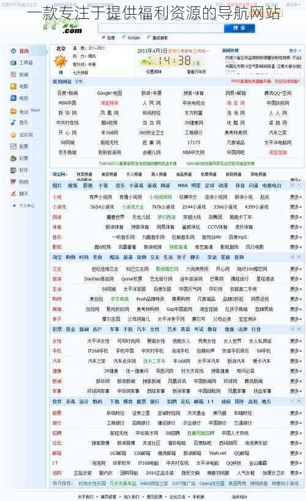Open the 京东商城 link in 常用网站

click(x=67, y=152)
